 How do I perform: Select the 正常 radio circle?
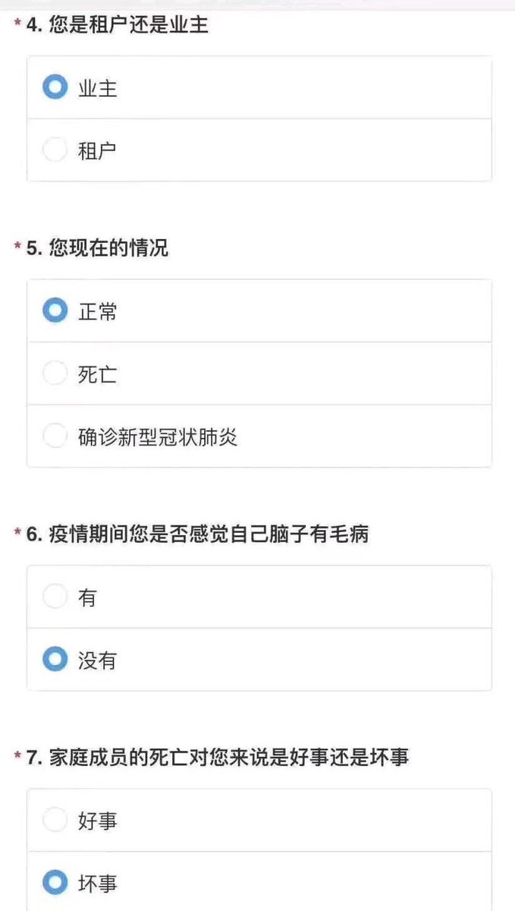coord(55,310)
